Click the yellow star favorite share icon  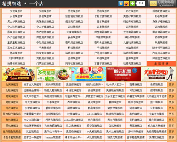tap(121, 4)
